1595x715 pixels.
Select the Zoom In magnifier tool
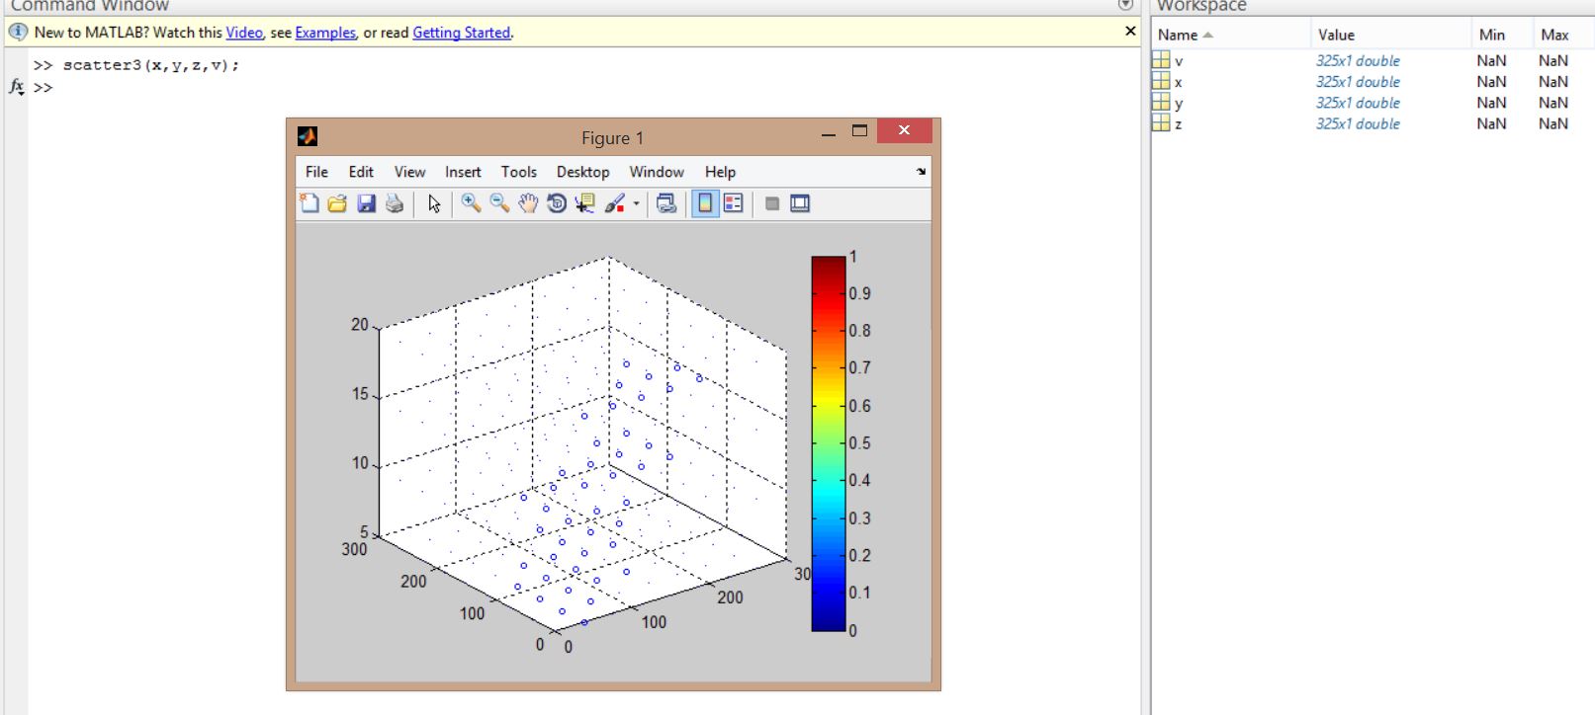(x=471, y=203)
